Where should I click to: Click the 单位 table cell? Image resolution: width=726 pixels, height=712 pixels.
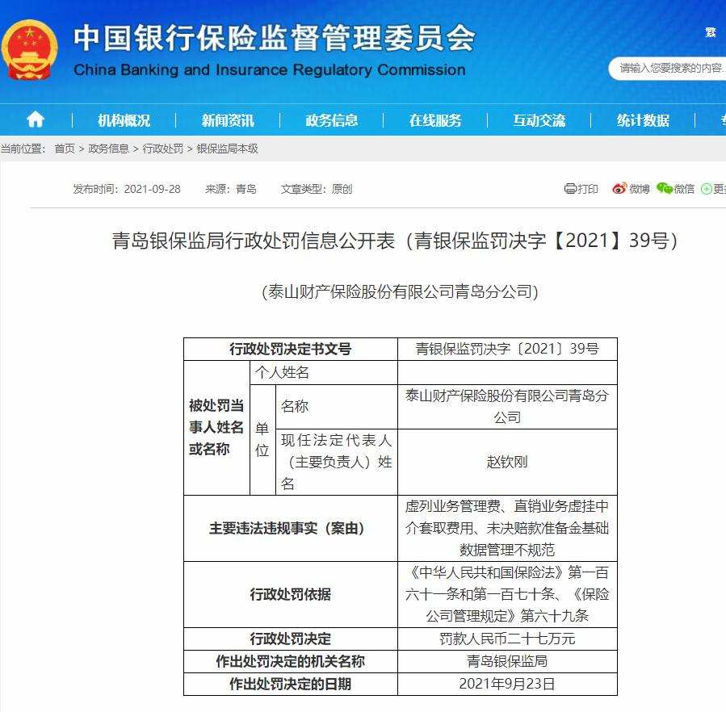[262, 439]
